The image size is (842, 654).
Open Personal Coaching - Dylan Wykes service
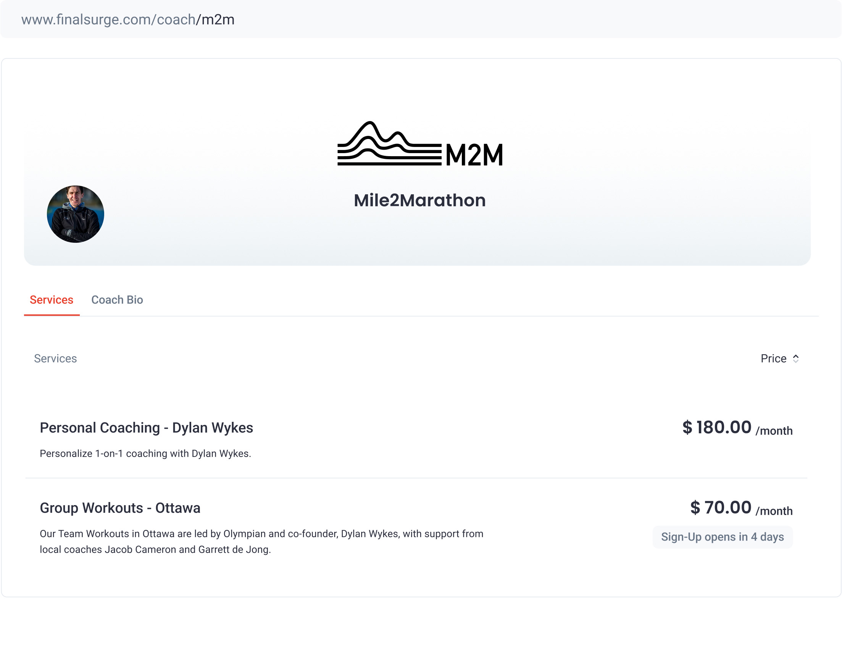click(x=146, y=428)
